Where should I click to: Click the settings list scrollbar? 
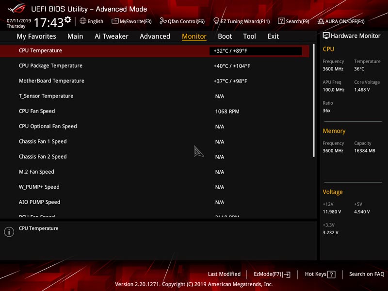[x=314, y=100]
